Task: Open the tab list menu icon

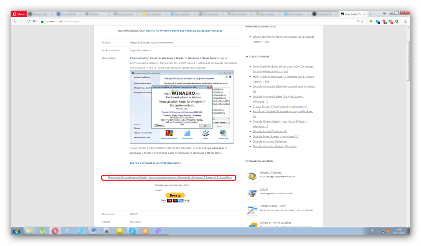Action: click(385, 14)
